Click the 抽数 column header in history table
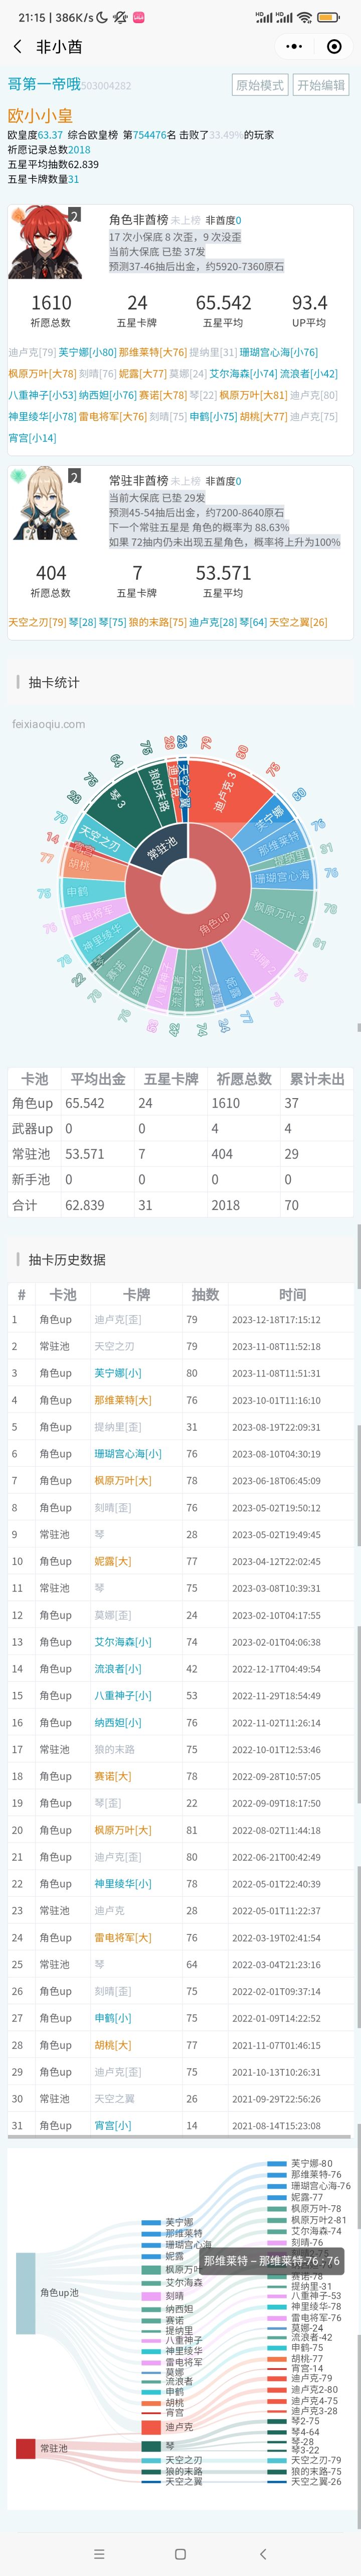Screen dimensions: 361x2576 point(206,1294)
